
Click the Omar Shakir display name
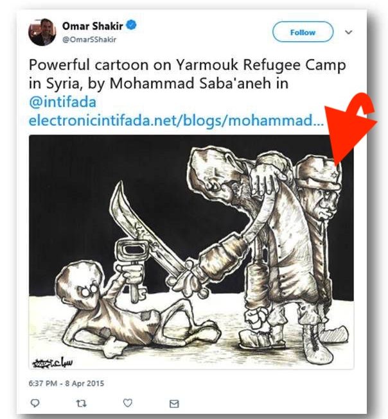pyautogui.click(x=93, y=26)
